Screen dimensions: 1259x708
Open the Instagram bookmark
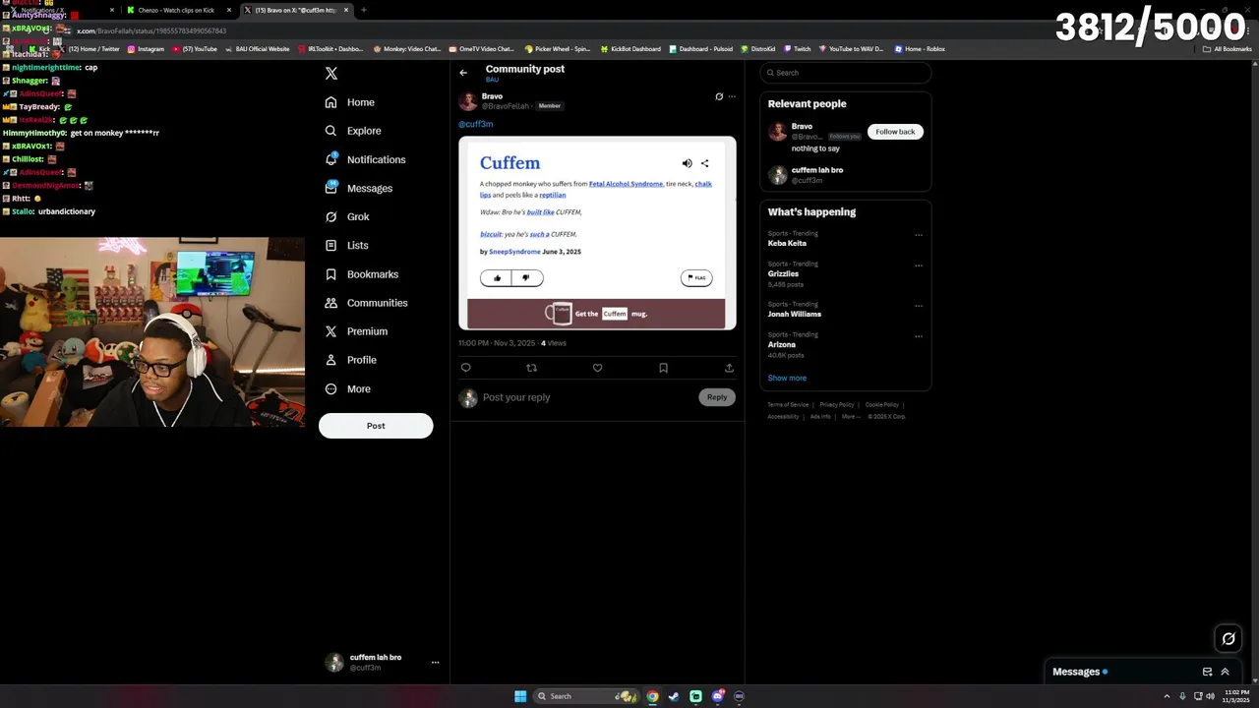(146, 48)
